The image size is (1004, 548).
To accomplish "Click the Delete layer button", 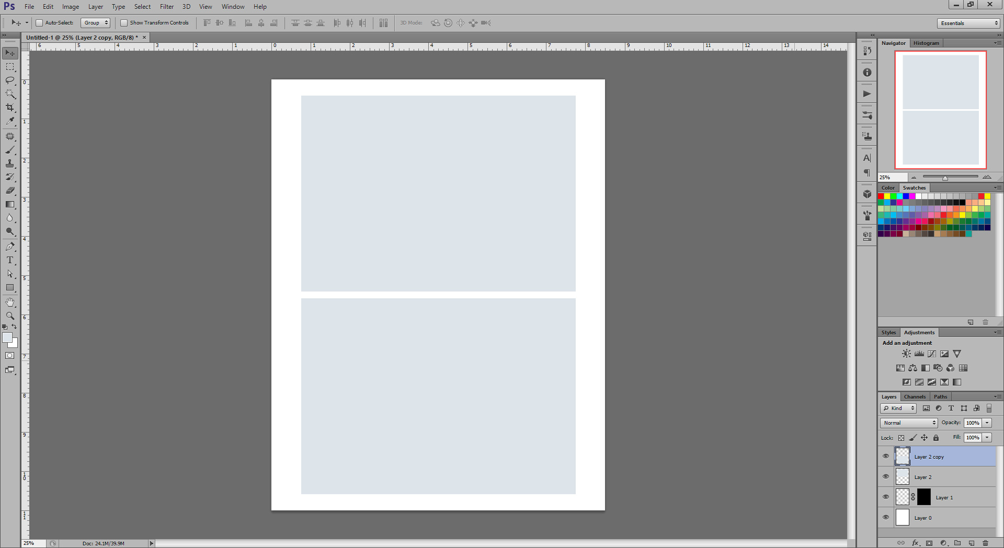I will pyautogui.click(x=985, y=543).
